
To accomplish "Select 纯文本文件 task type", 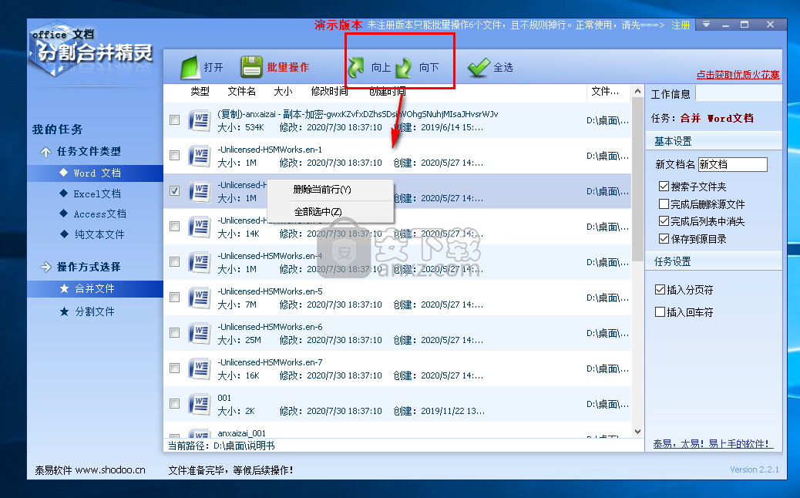I will 99,234.
